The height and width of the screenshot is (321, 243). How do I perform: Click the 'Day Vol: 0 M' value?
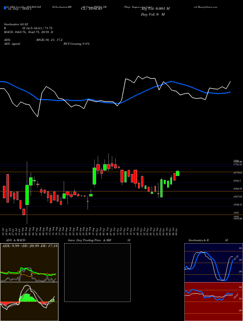[153, 15]
